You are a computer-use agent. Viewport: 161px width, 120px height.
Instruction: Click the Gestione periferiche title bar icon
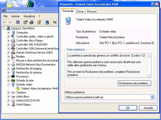tap(4, 10)
